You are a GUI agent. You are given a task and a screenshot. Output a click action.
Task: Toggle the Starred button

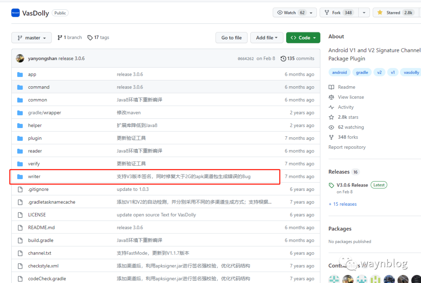tap(397, 12)
